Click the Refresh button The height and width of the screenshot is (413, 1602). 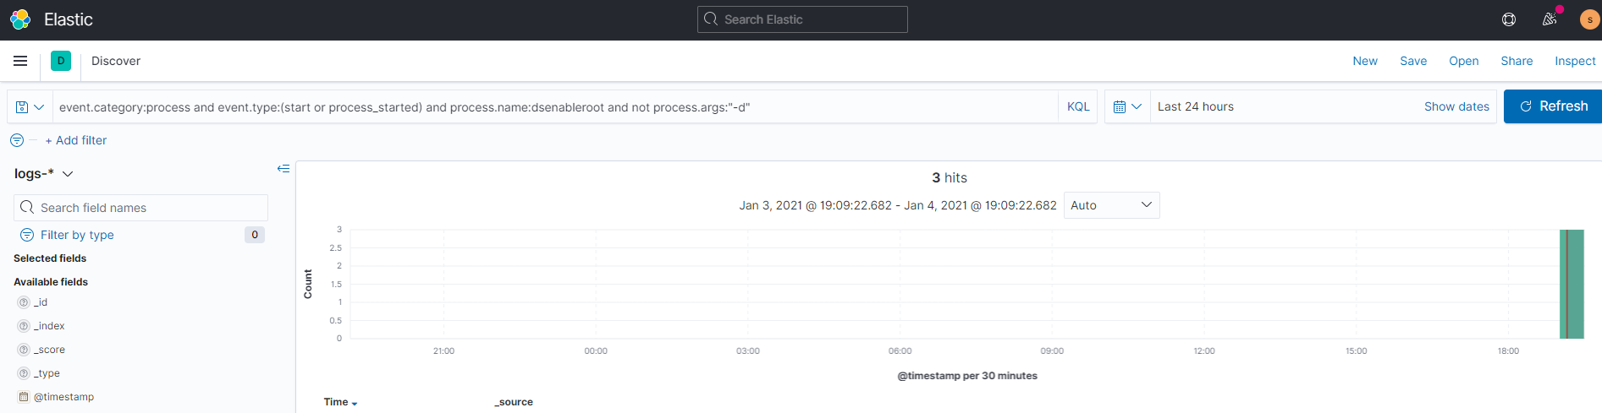coord(1553,106)
